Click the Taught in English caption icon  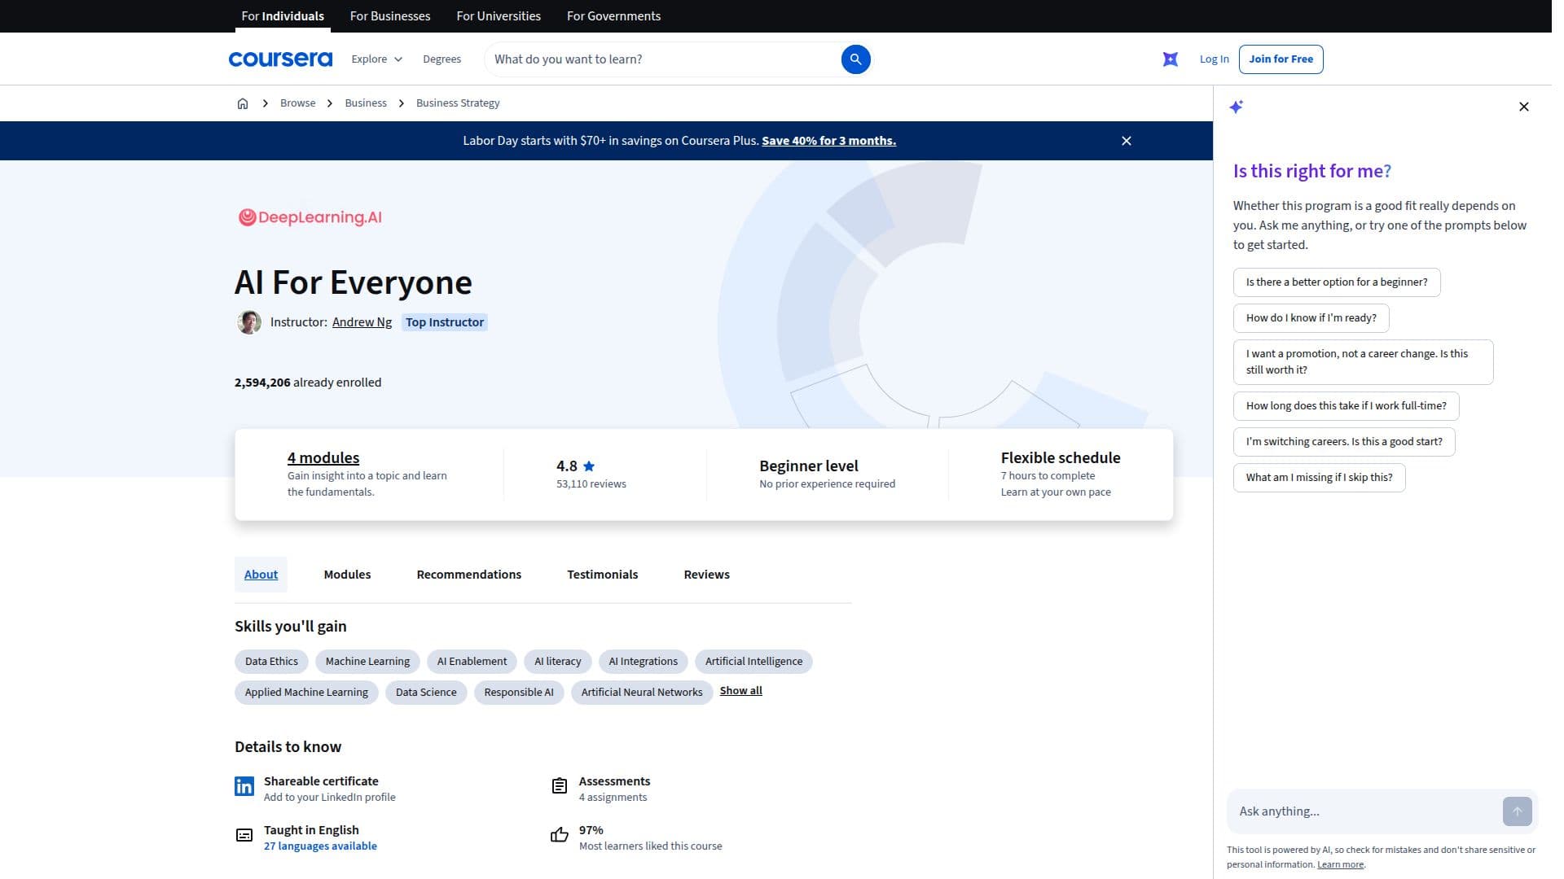244,835
